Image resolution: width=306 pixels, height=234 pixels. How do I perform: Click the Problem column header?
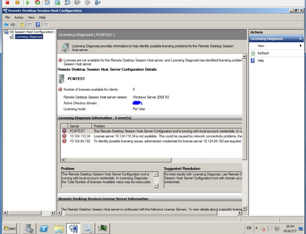(167, 126)
